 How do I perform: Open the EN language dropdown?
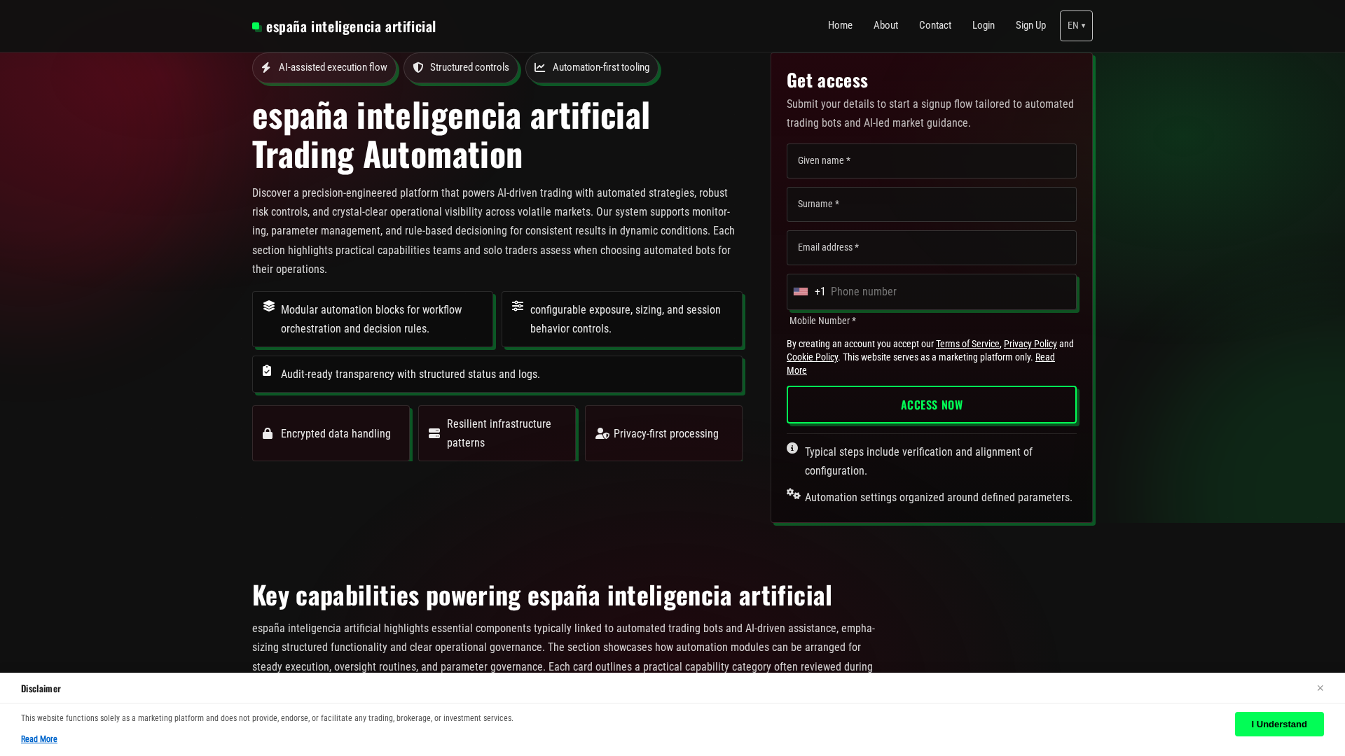(x=1076, y=26)
